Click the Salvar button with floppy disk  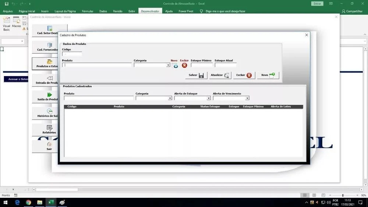coord(196,75)
